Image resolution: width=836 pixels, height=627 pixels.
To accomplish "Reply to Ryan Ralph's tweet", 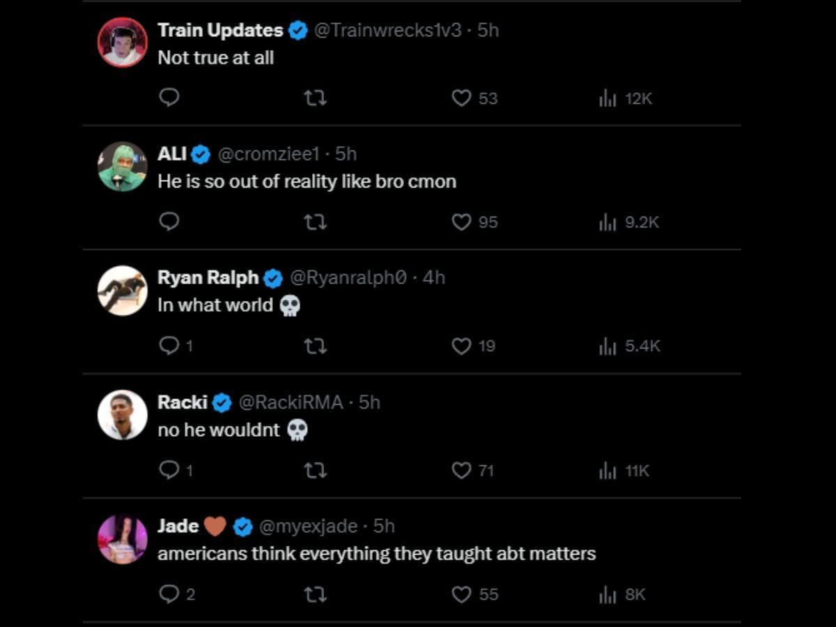I will [169, 346].
